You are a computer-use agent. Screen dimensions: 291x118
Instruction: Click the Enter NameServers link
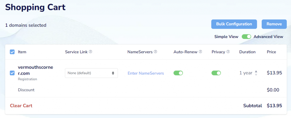146,73
